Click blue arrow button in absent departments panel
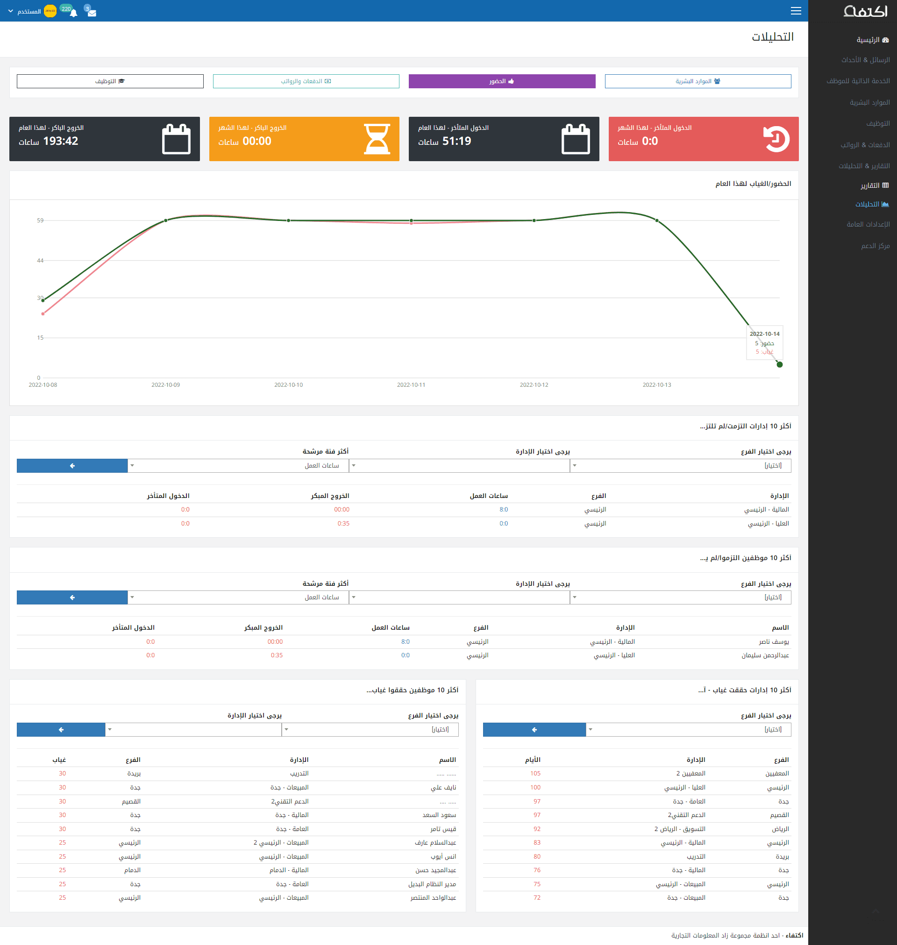The height and width of the screenshot is (945, 897). point(534,730)
